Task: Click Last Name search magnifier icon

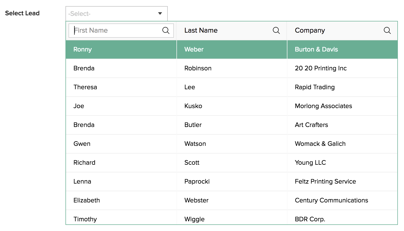Action: tap(276, 31)
